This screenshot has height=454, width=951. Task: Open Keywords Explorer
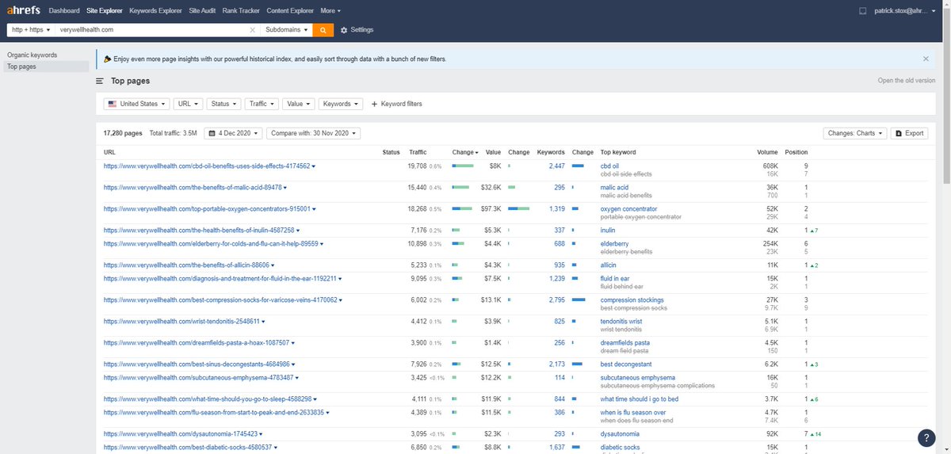coord(155,11)
